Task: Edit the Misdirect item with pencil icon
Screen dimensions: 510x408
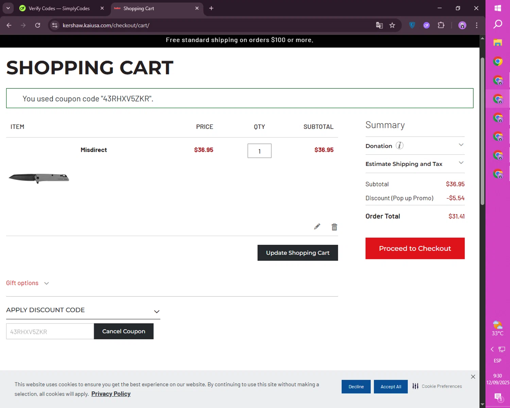Action: [317, 227]
